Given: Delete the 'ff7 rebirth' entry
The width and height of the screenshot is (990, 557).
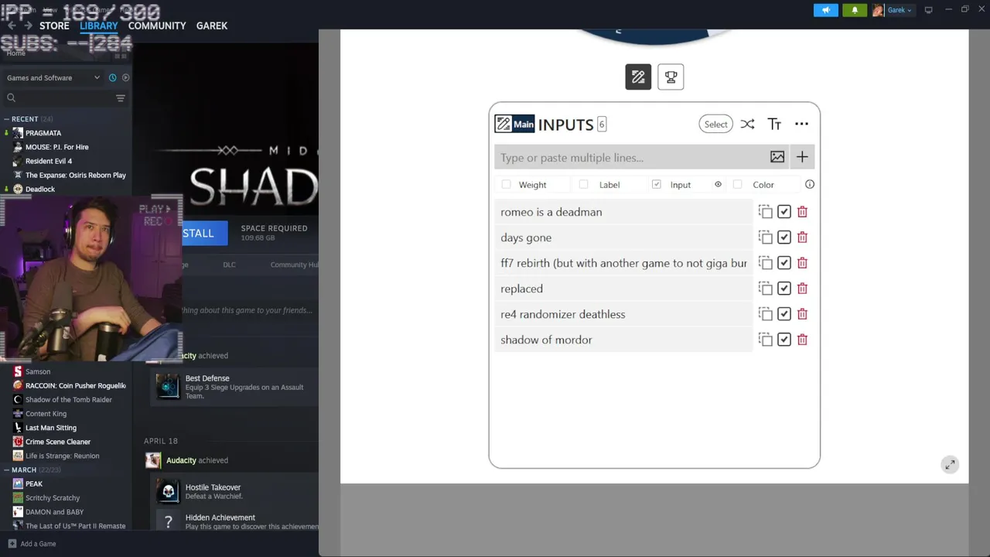Looking at the screenshot, I should coord(802,262).
